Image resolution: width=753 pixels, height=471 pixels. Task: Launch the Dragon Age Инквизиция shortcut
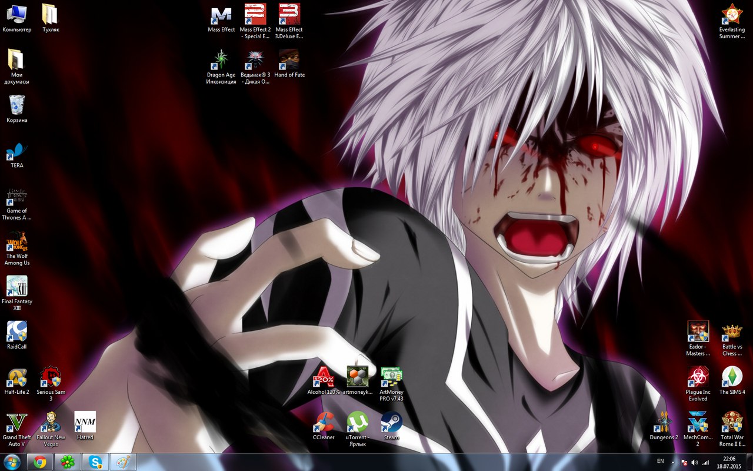click(221, 67)
